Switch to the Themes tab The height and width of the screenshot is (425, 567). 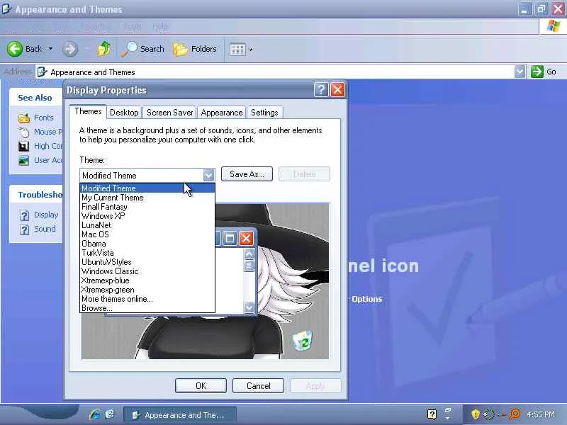click(88, 111)
